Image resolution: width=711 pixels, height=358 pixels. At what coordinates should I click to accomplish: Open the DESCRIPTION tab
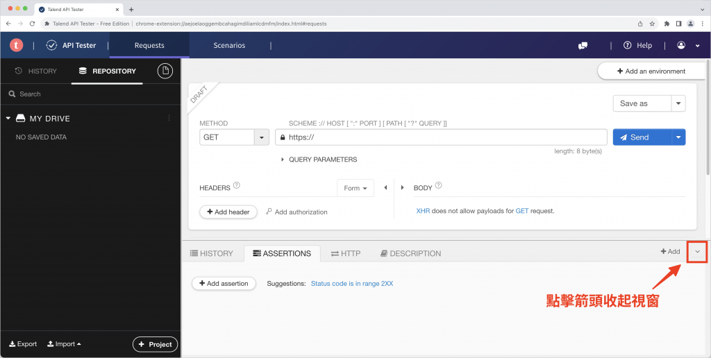(x=410, y=253)
